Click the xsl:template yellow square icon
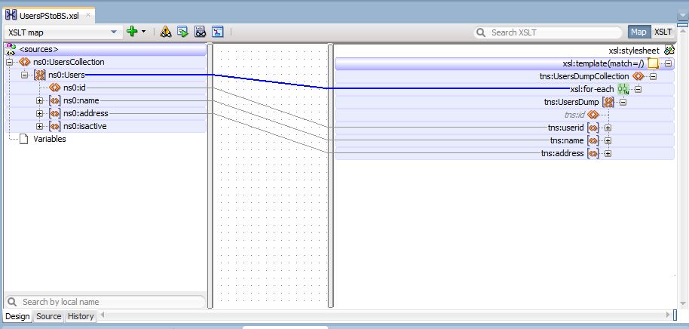689x329 pixels. (654, 64)
